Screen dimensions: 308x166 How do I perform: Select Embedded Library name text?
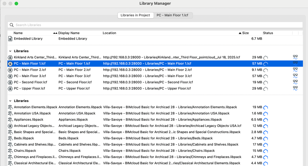coord(28,38)
